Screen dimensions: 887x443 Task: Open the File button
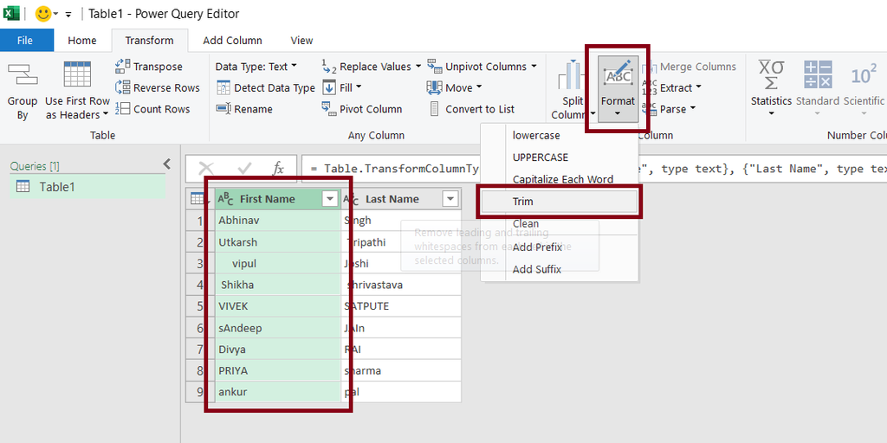pos(25,41)
